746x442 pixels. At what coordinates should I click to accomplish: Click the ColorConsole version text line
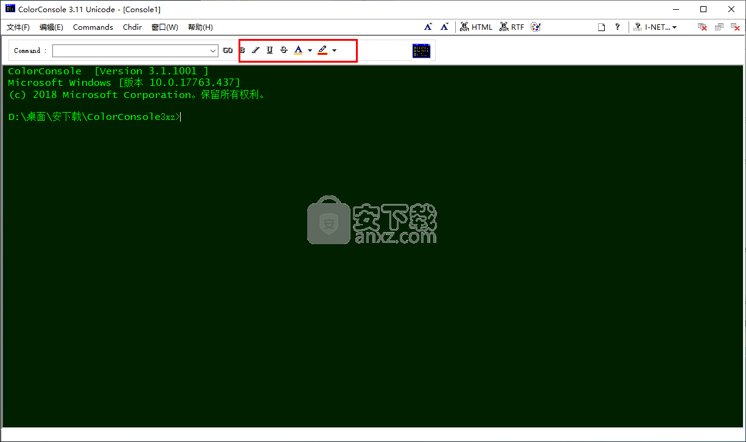coord(108,71)
